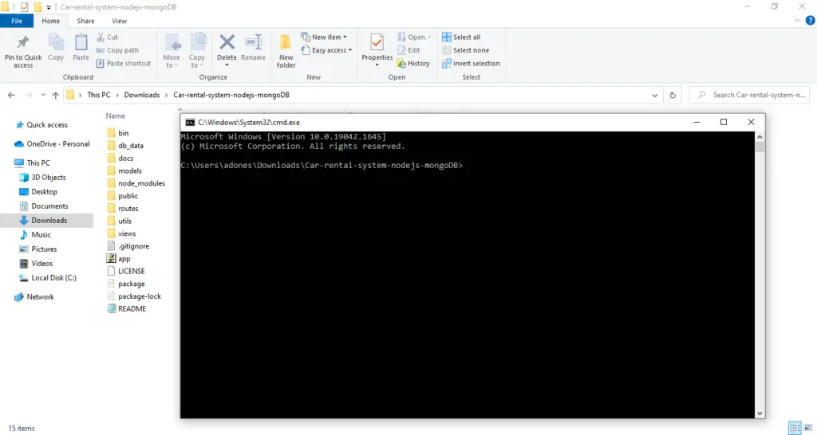Click Car-rental-system-nodejs-mongoDB breadcrumb

231,96
